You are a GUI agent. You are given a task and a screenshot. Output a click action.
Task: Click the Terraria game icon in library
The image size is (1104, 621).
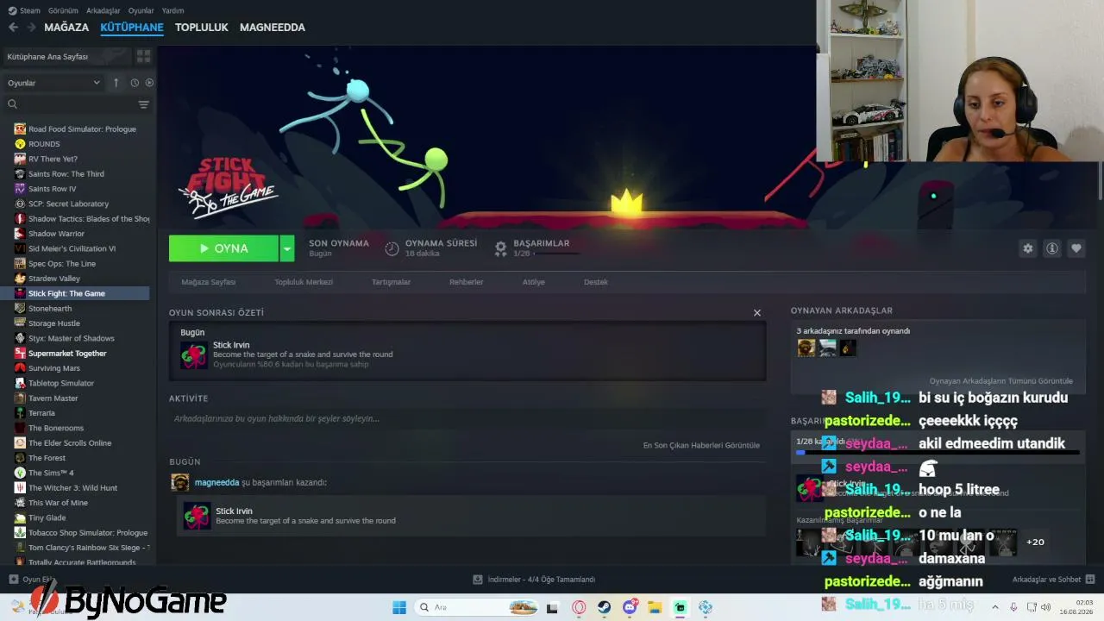pos(20,413)
